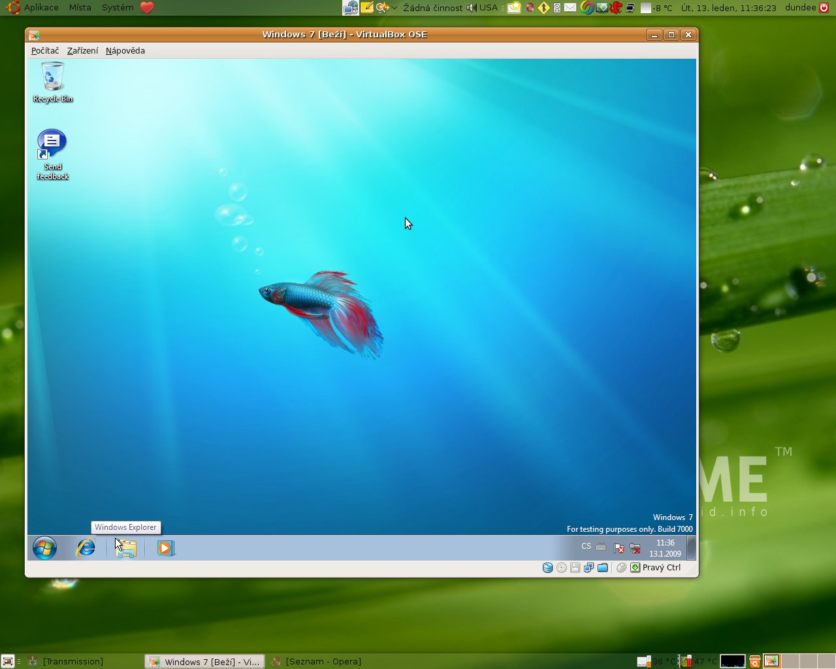Open the Recycle Bin desktop icon
The width and height of the screenshot is (836, 669).
point(53,82)
